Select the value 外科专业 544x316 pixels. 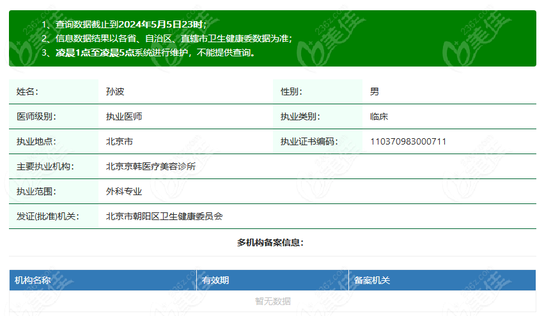click(124, 192)
